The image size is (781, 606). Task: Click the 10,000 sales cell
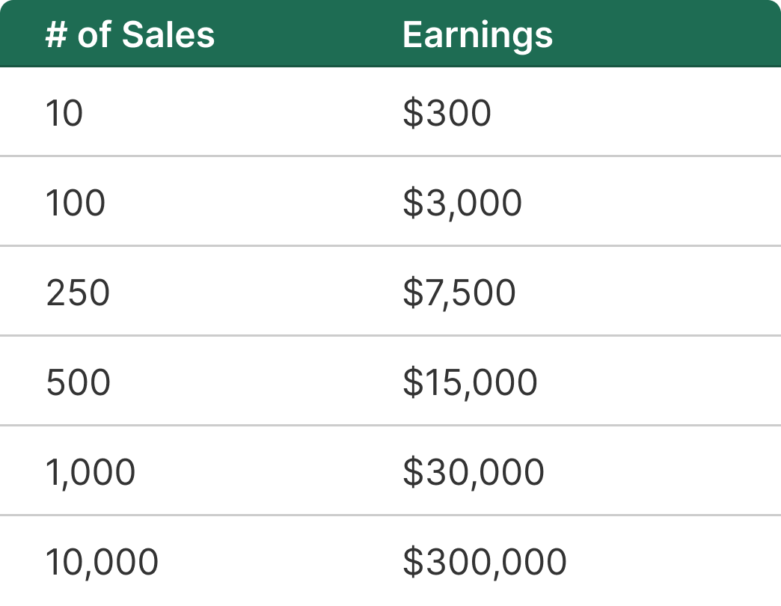[102, 562]
